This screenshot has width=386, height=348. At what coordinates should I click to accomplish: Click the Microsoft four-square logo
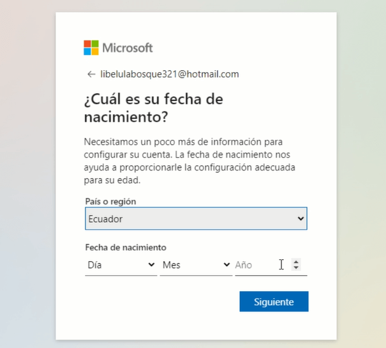91,48
